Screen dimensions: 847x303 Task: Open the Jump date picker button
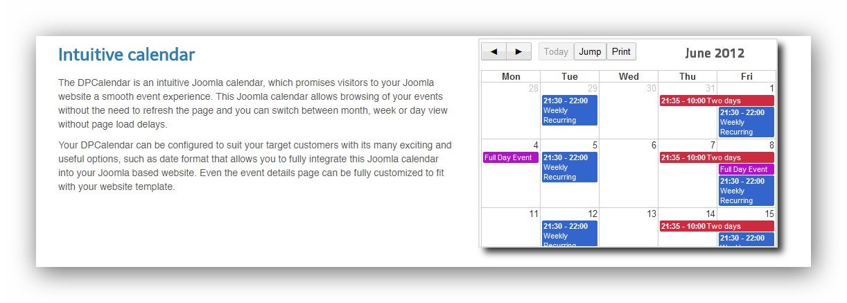pyautogui.click(x=590, y=51)
